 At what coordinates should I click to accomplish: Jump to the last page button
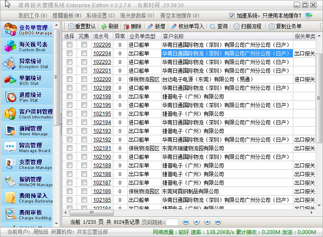218,222
